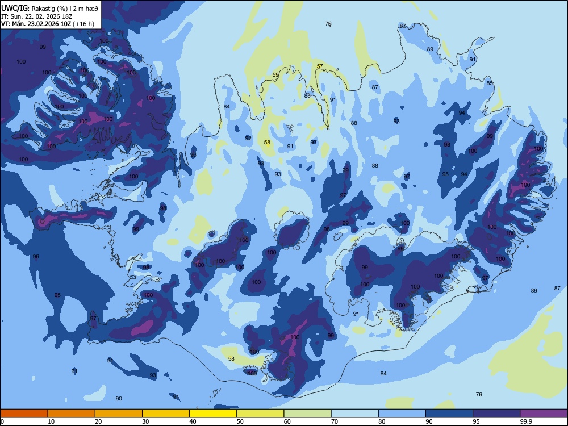The height and width of the screenshot is (426, 568).
Task: Select the purple 99.9+ legend swatch
Action: coord(544,414)
